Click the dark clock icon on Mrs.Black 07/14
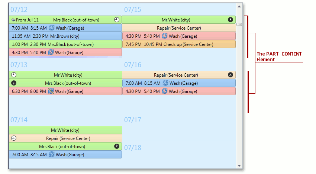This screenshot has height=174, width=316. pos(117,146)
